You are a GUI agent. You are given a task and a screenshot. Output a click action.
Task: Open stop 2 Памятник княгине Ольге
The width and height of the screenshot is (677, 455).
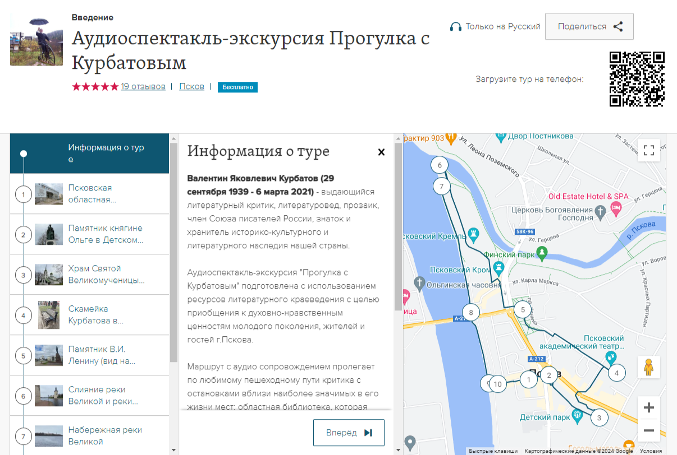90,234
